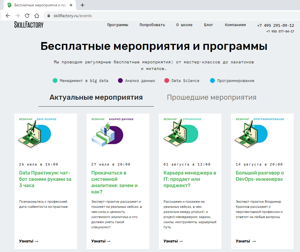This screenshot has width=300, height=252.
Task: Open the О школе section
Action: tap(184, 25)
